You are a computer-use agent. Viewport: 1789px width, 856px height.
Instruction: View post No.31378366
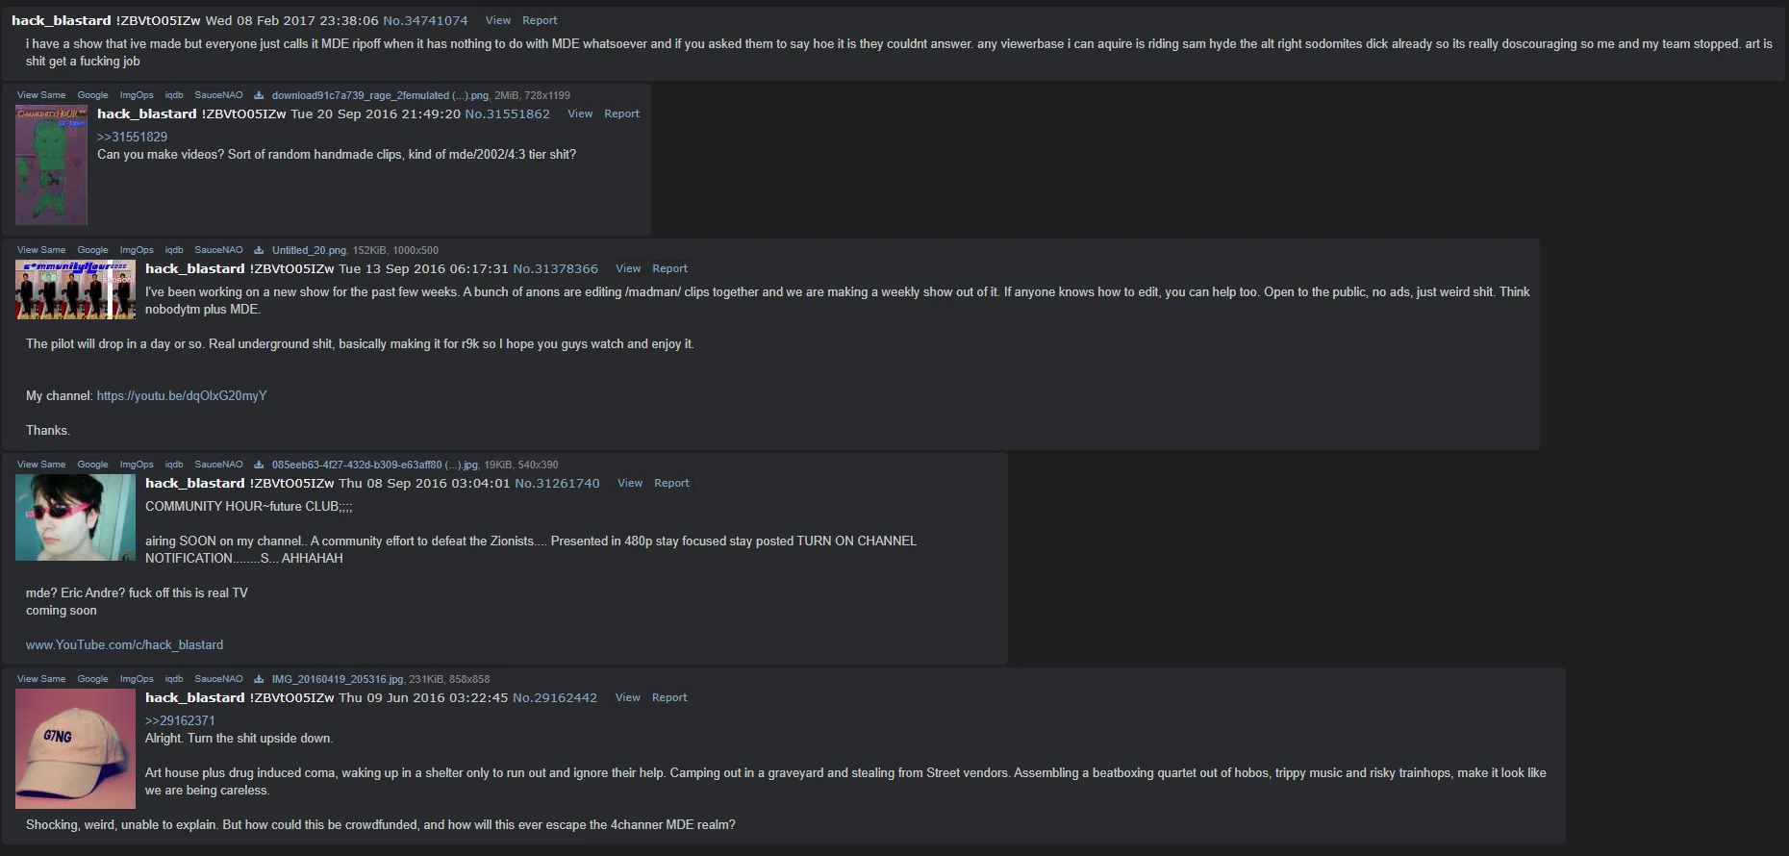(x=628, y=269)
